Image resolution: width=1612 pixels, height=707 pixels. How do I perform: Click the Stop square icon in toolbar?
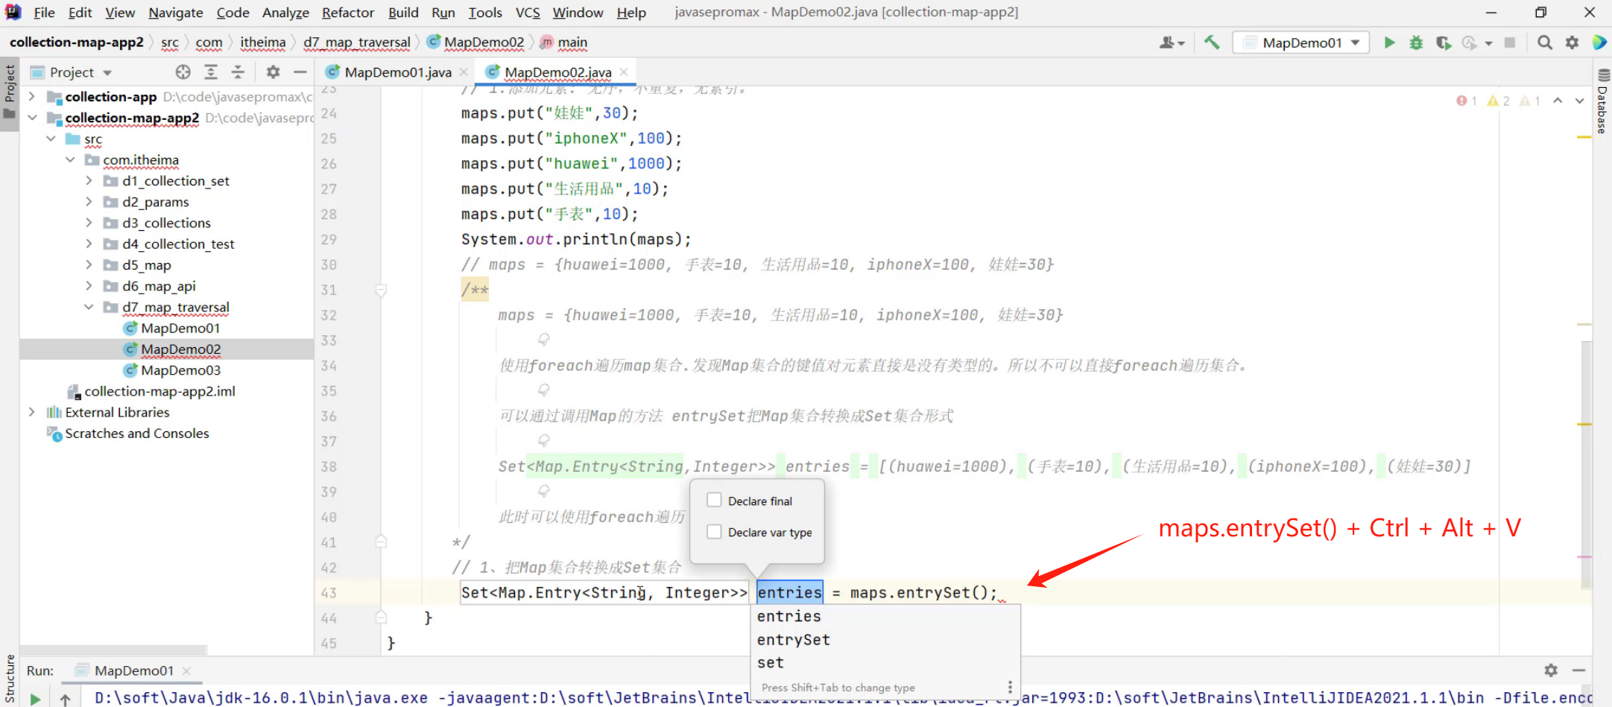(x=1510, y=42)
